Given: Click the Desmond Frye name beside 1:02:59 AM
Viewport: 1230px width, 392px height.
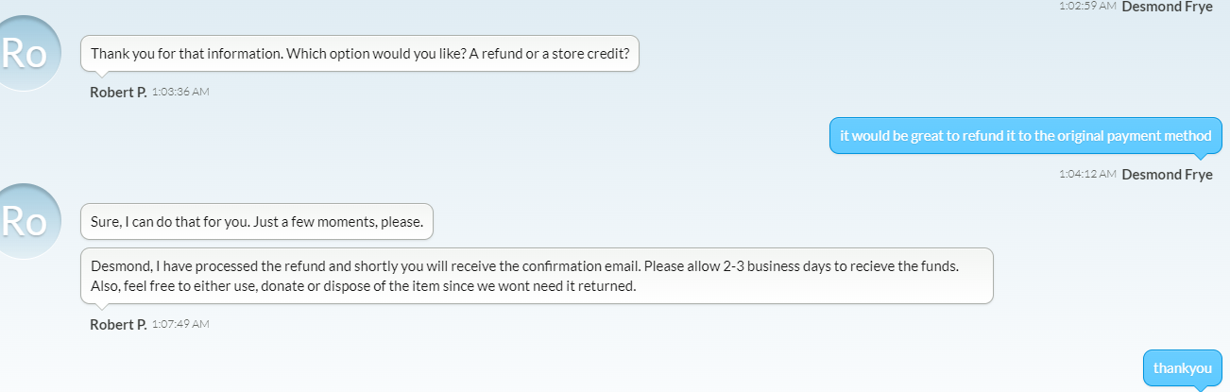Looking at the screenshot, I should pos(1167,6).
